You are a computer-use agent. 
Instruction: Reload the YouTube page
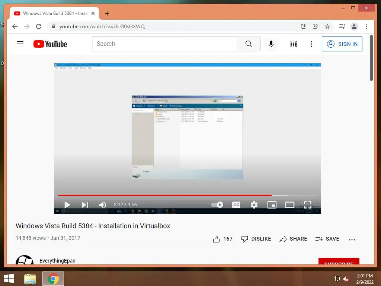pyautogui.click(x=39, y=26)
